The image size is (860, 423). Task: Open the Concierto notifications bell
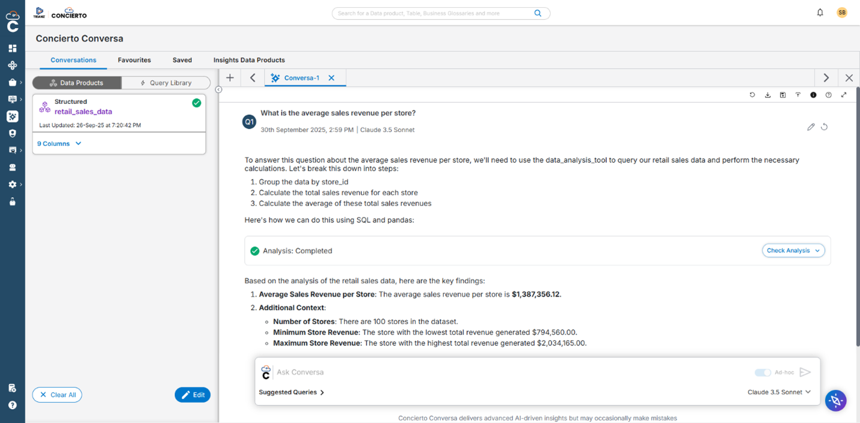click(819, 12)
